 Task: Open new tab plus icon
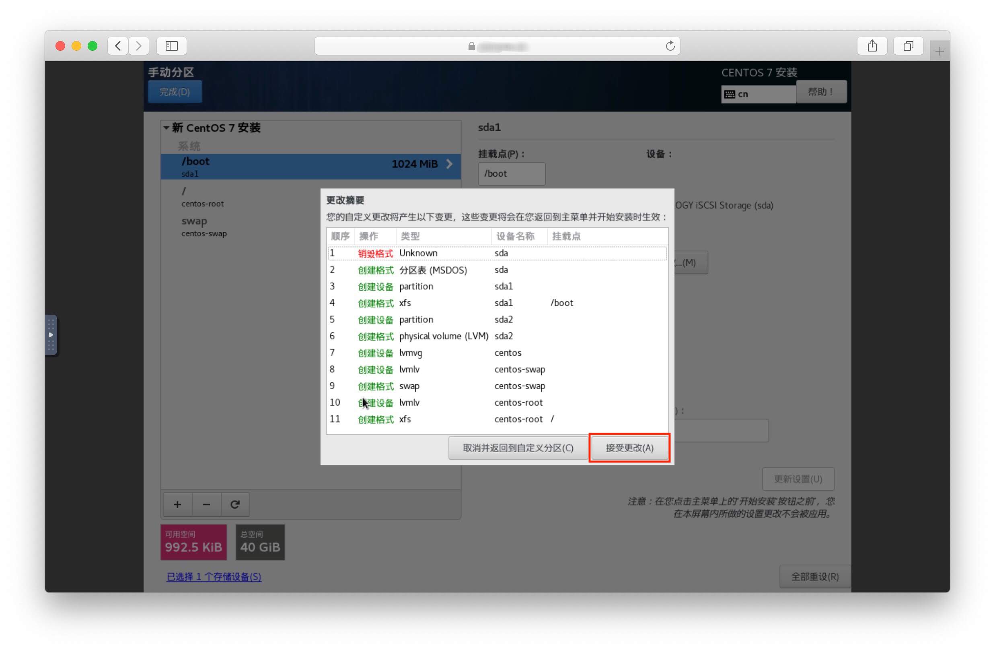pyautogui.click(x=939, y=51)
